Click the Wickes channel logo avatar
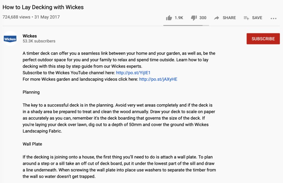The width and height of the screenshot is (283, 183). [x=10, y=39]
